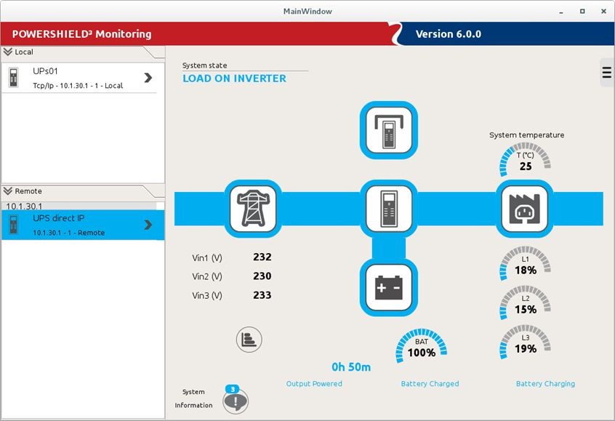Screen dimensions: 615x421
Task: Open the input bar chart details icon
Action: (x=249, y=339)
